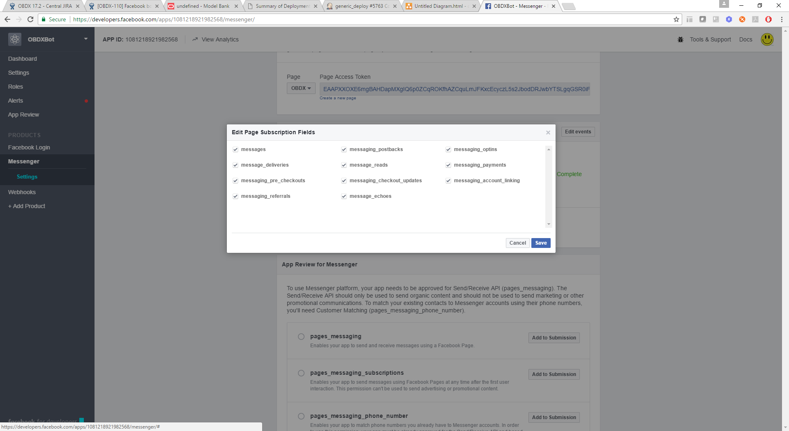Bookmark page with the star icon

pyautogui.click(x=676, y=19)
